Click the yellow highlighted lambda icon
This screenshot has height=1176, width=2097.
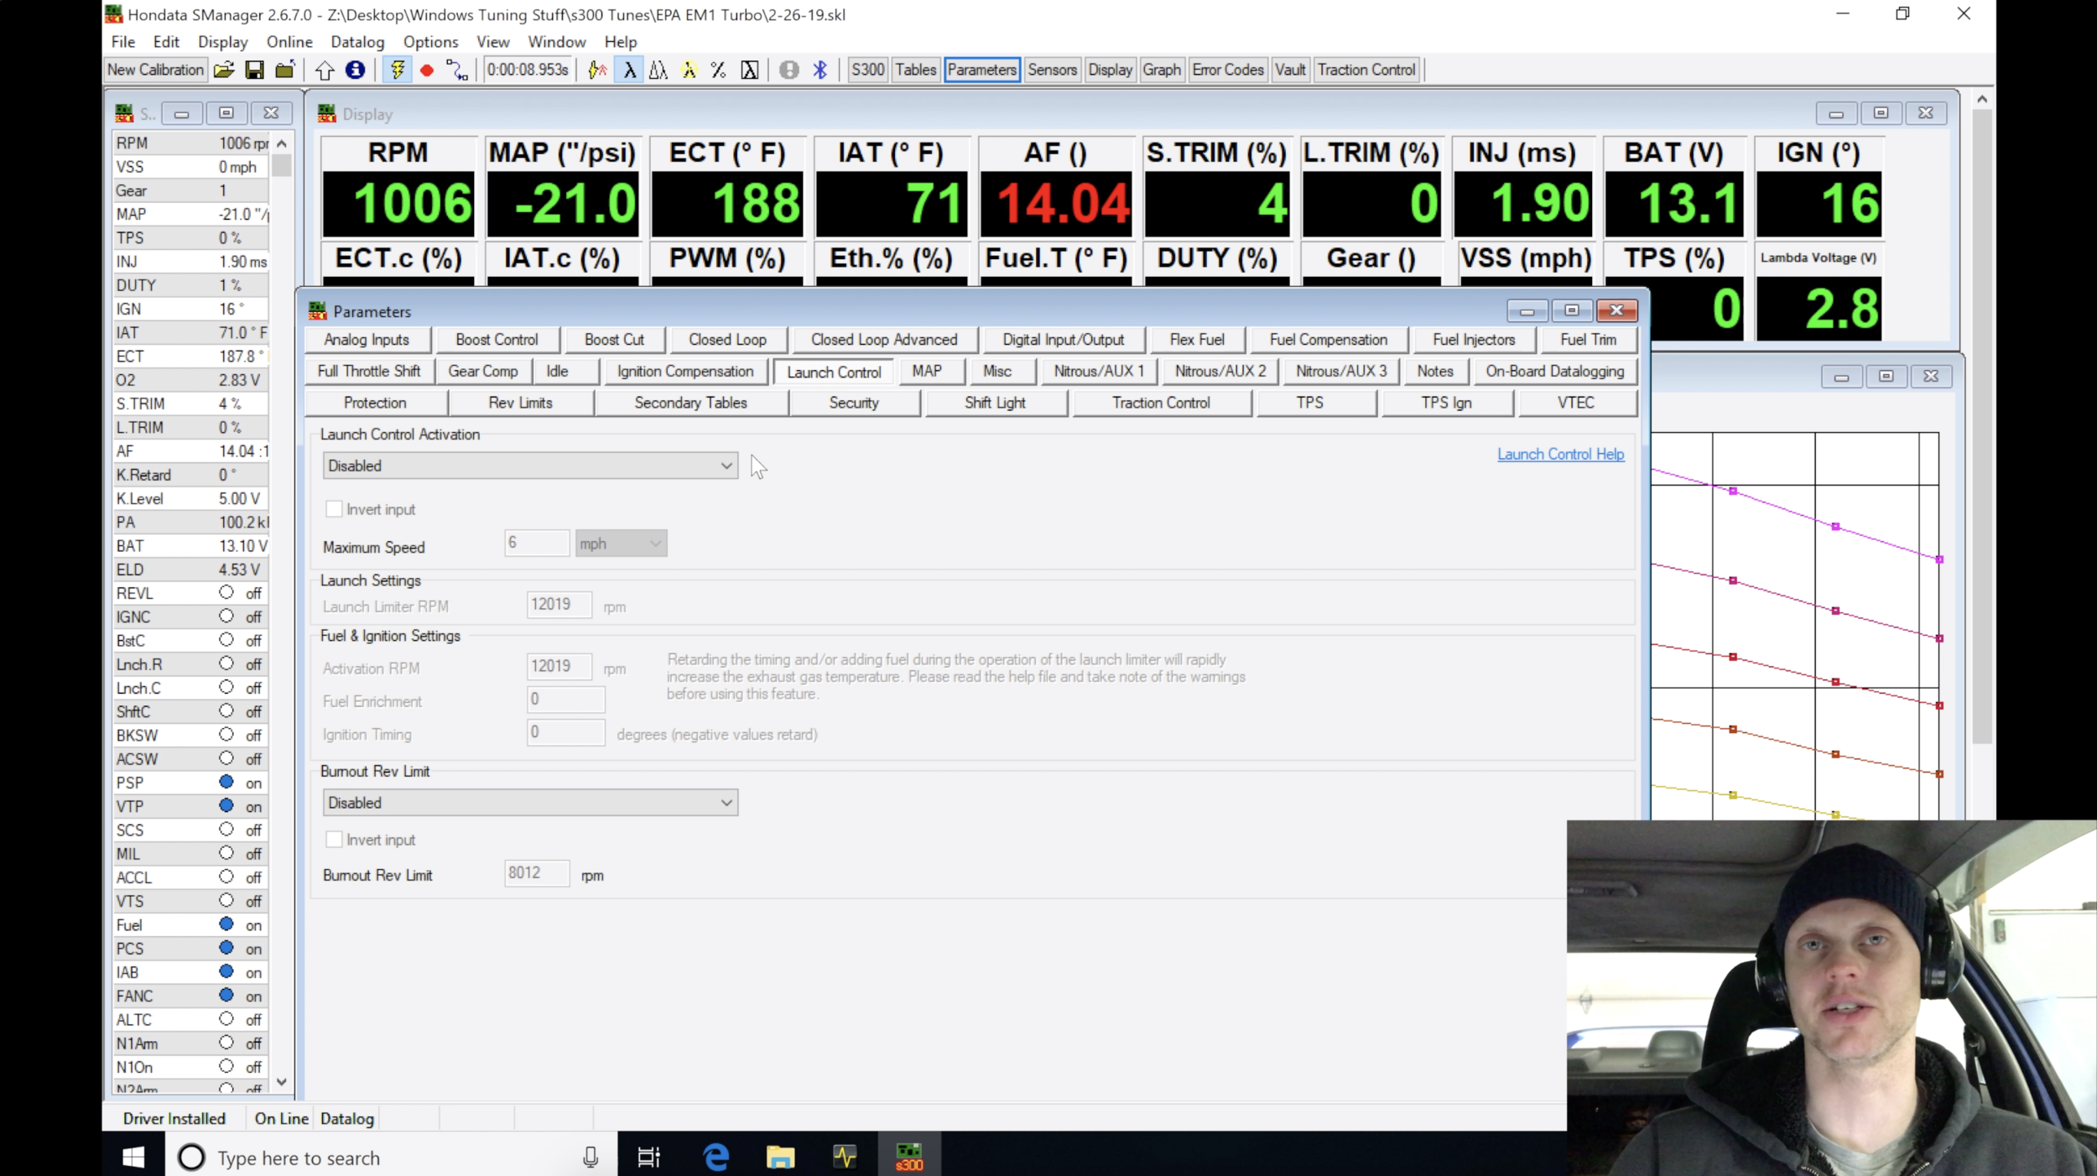click(689, 70)
